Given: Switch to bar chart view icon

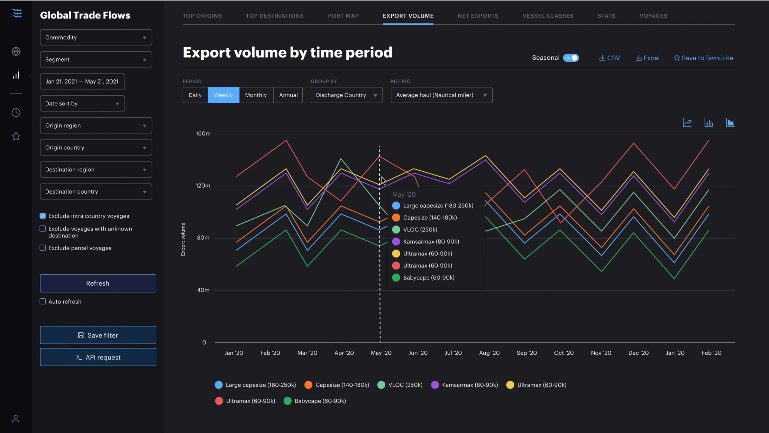Looking at the screenshot, I should 708,123.
